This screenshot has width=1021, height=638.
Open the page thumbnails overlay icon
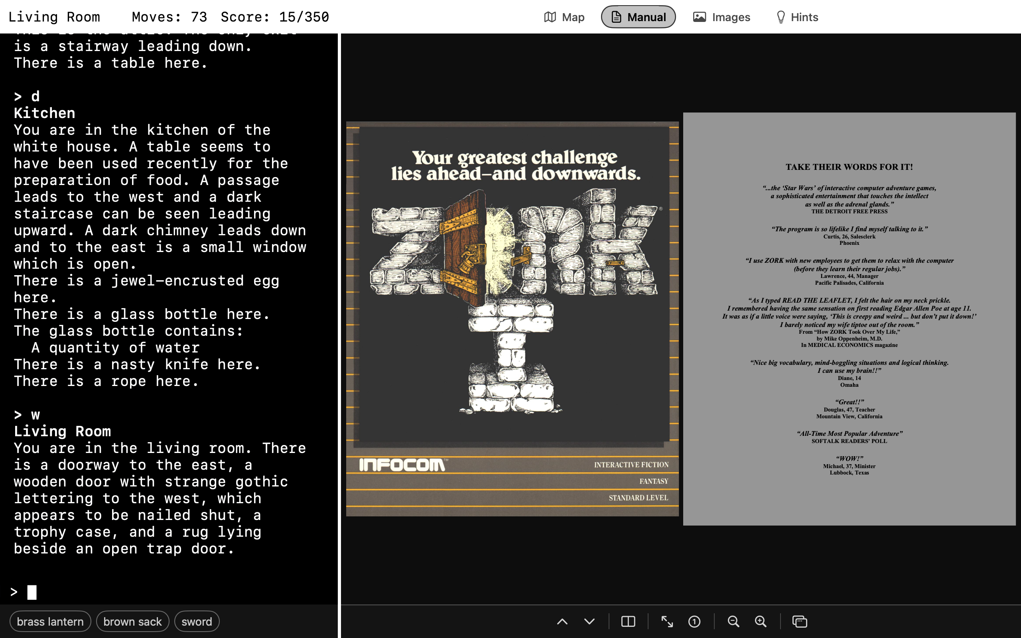click(x=800, y=622)
